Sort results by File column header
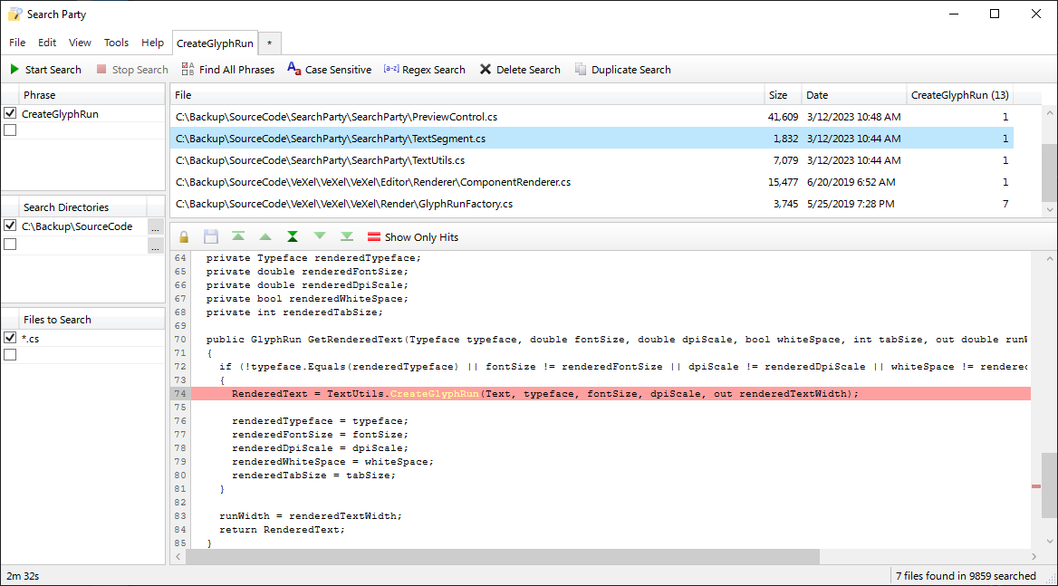 466,95
